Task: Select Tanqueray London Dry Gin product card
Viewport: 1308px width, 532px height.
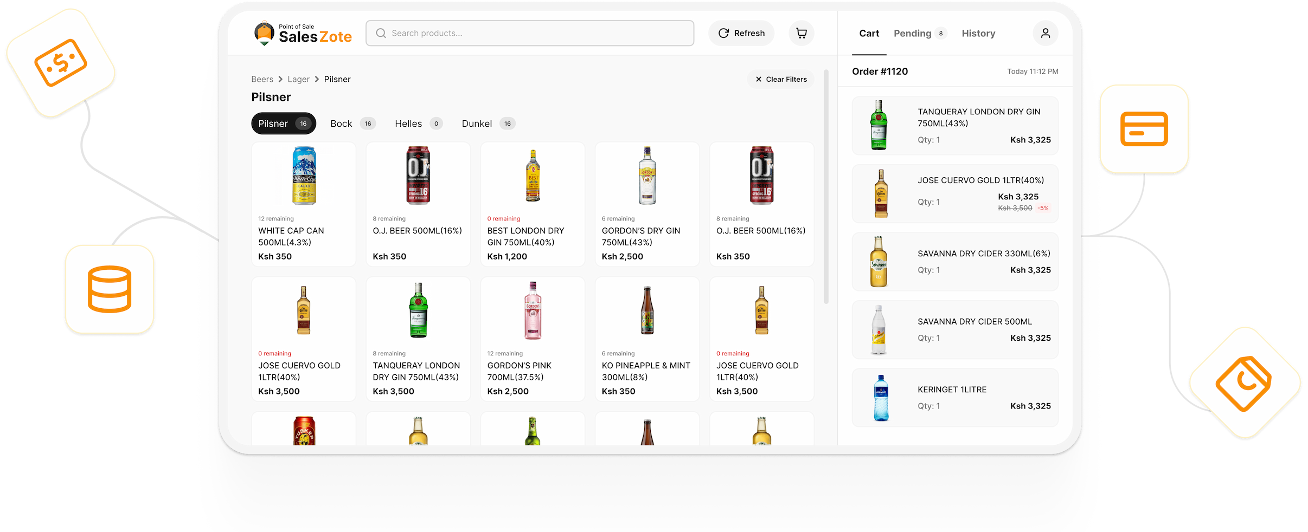Action: click(418, 339)
